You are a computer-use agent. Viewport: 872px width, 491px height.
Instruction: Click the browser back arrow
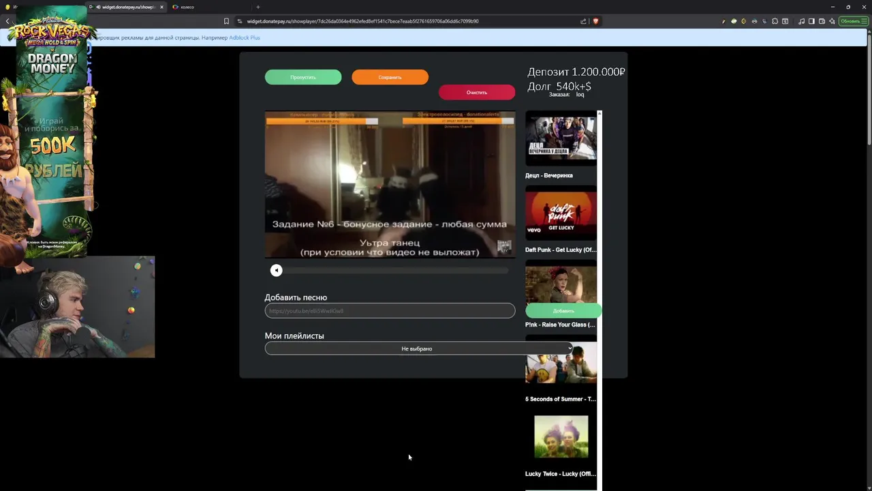(x=7, y=21)
